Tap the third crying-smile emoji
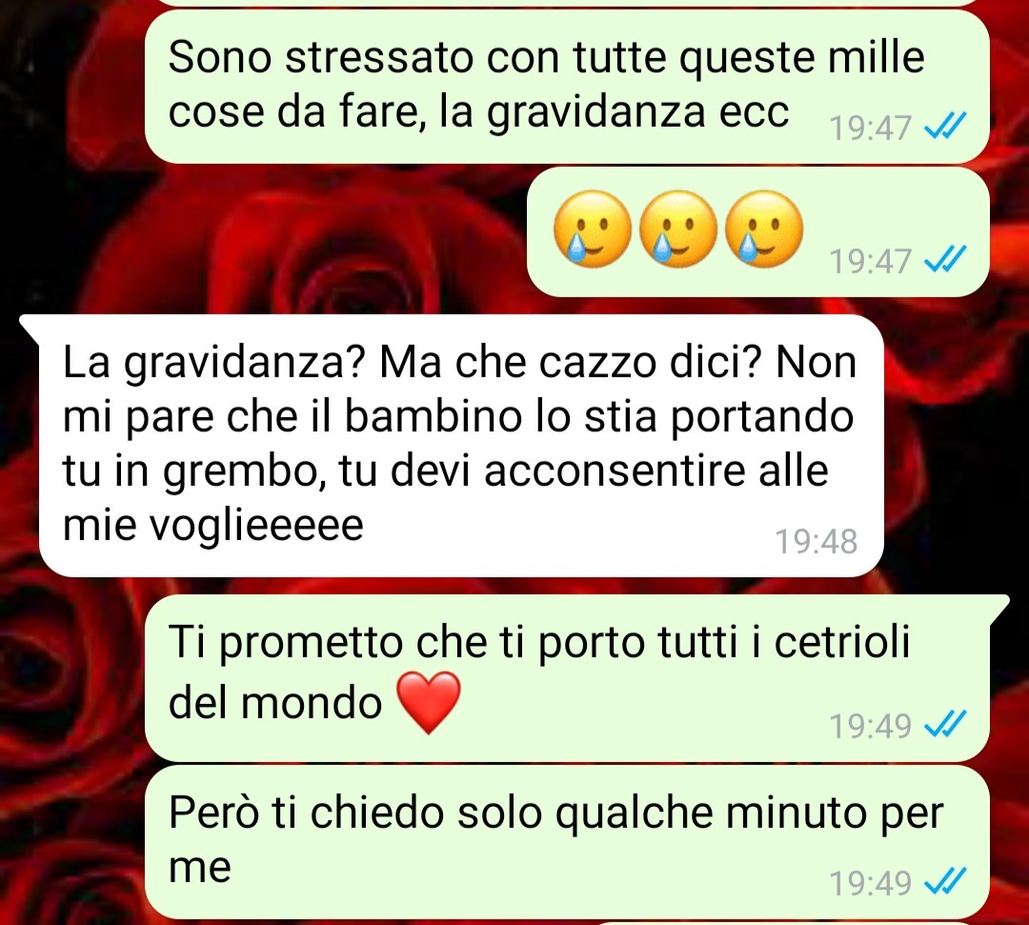Viewport: 1029px width, 925px height. point(764,229)
